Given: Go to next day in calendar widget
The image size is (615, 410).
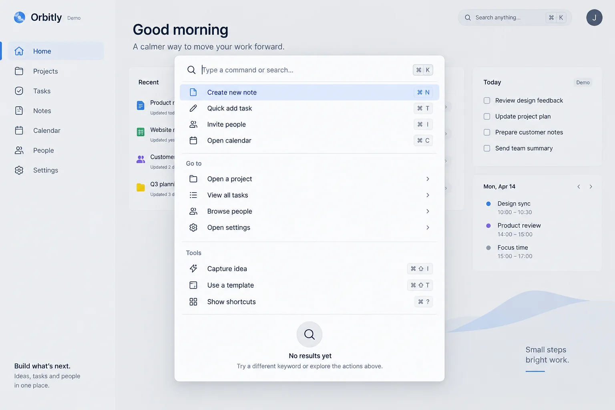Looking at the screenshot, I should tap(591, 187).
